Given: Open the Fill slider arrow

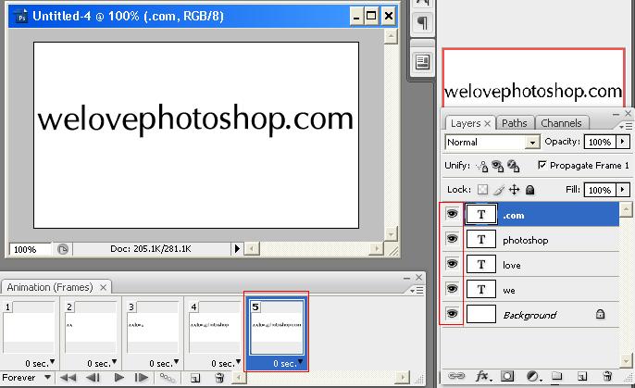Looking at the screenshot, I should pos(622,190).
